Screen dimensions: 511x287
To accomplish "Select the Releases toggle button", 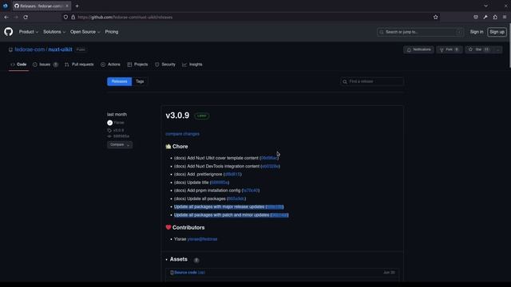I will [x=119, y=81].
